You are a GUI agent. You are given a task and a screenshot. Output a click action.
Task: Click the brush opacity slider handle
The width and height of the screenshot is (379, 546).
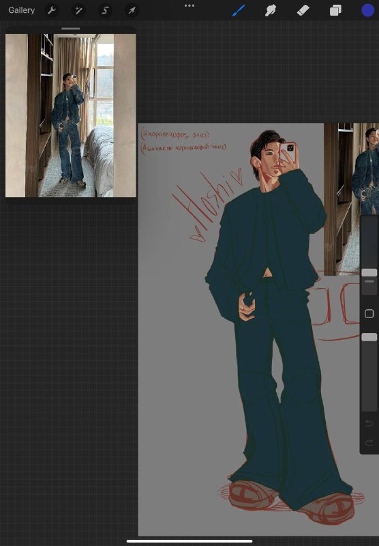point(369,337)
